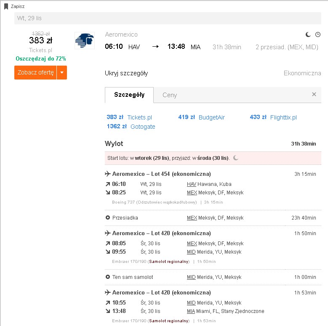Open the 433 zł Flighttix.pl offer
This screenshot has width=328, height=326.
point(273,117)
